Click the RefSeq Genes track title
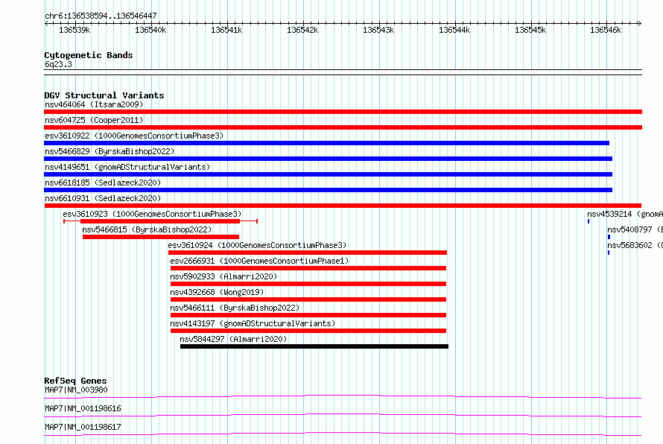The image size is (663, 444). click(x=75, y=381)
